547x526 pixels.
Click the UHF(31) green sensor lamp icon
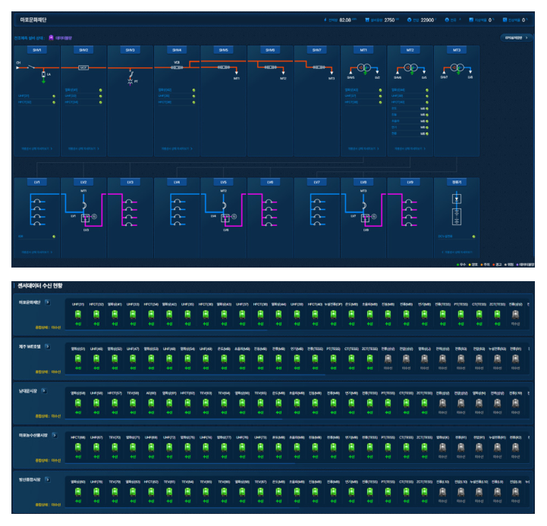78,315
